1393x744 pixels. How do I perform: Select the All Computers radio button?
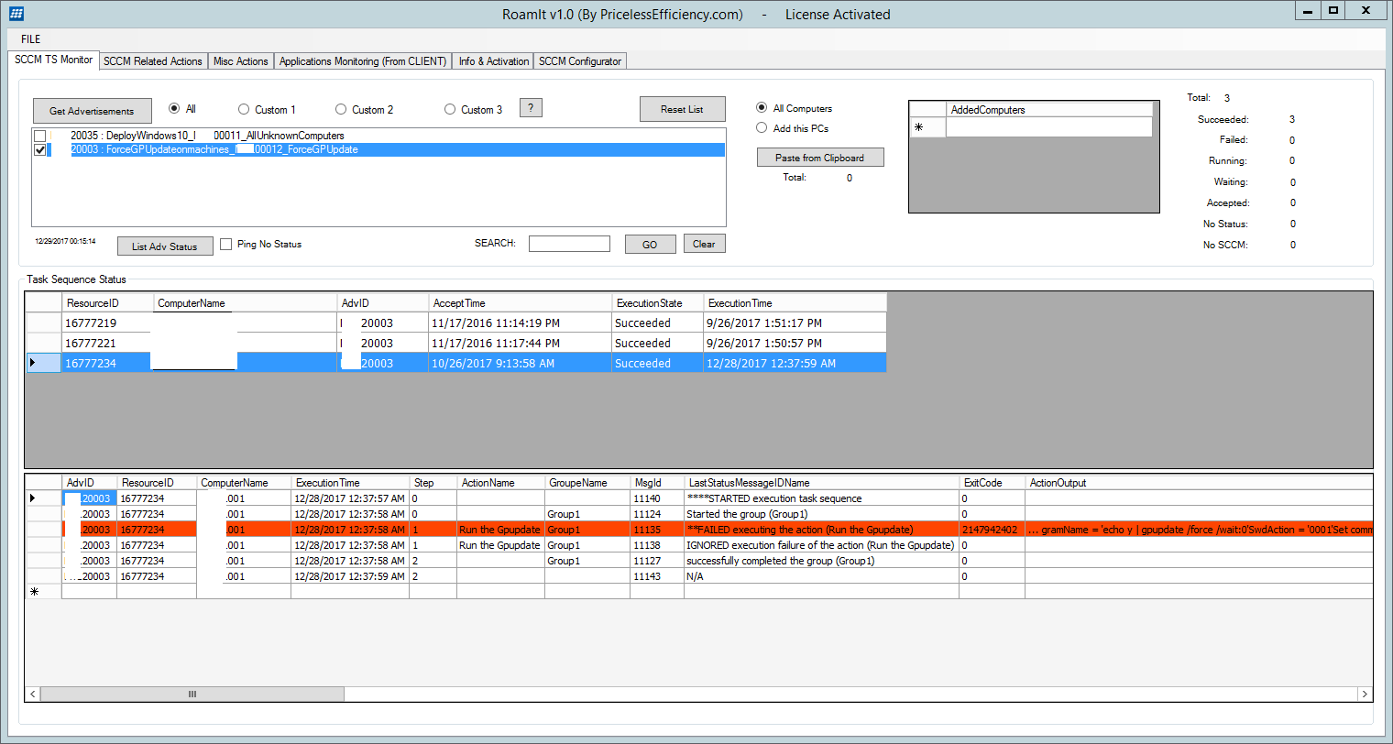(x=762, y=108)
